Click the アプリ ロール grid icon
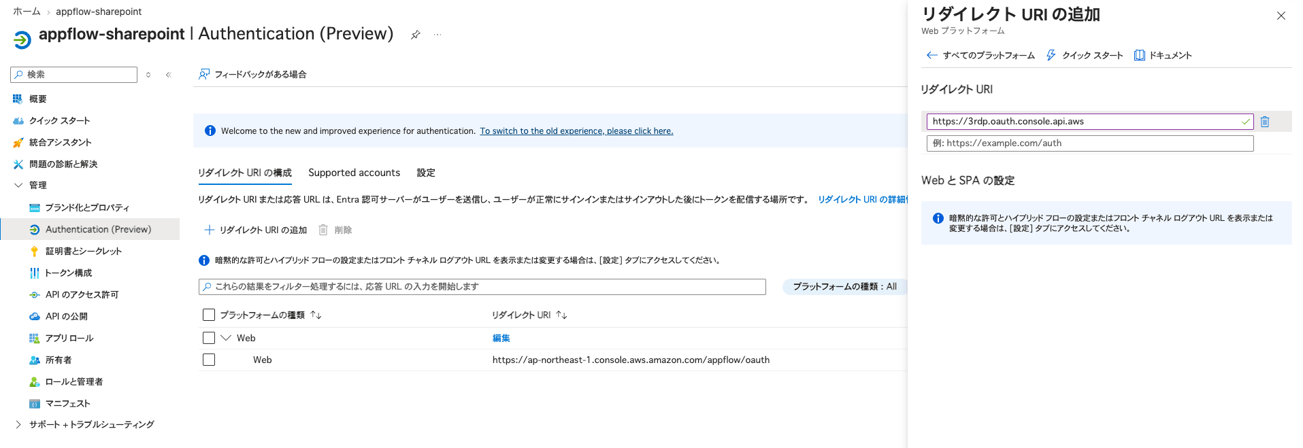The width and height of the screenshot is (1303, 448). [35, 339]
